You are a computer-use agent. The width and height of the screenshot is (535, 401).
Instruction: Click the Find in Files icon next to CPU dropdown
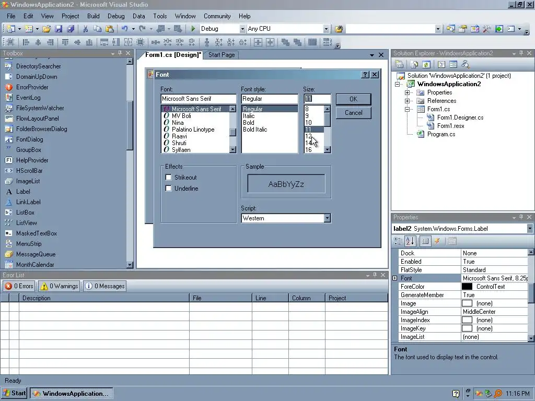click(339, 29)
